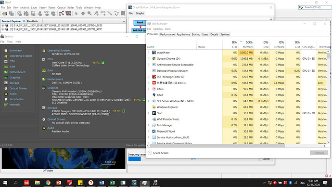The image size is (332, 187).
Task: Click the batch processing grid icon in SNAP toolbar
Action: 68,13
